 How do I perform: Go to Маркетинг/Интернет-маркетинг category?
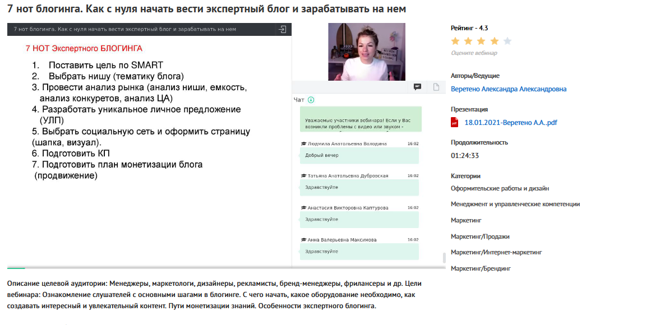[x=496, y=253]
